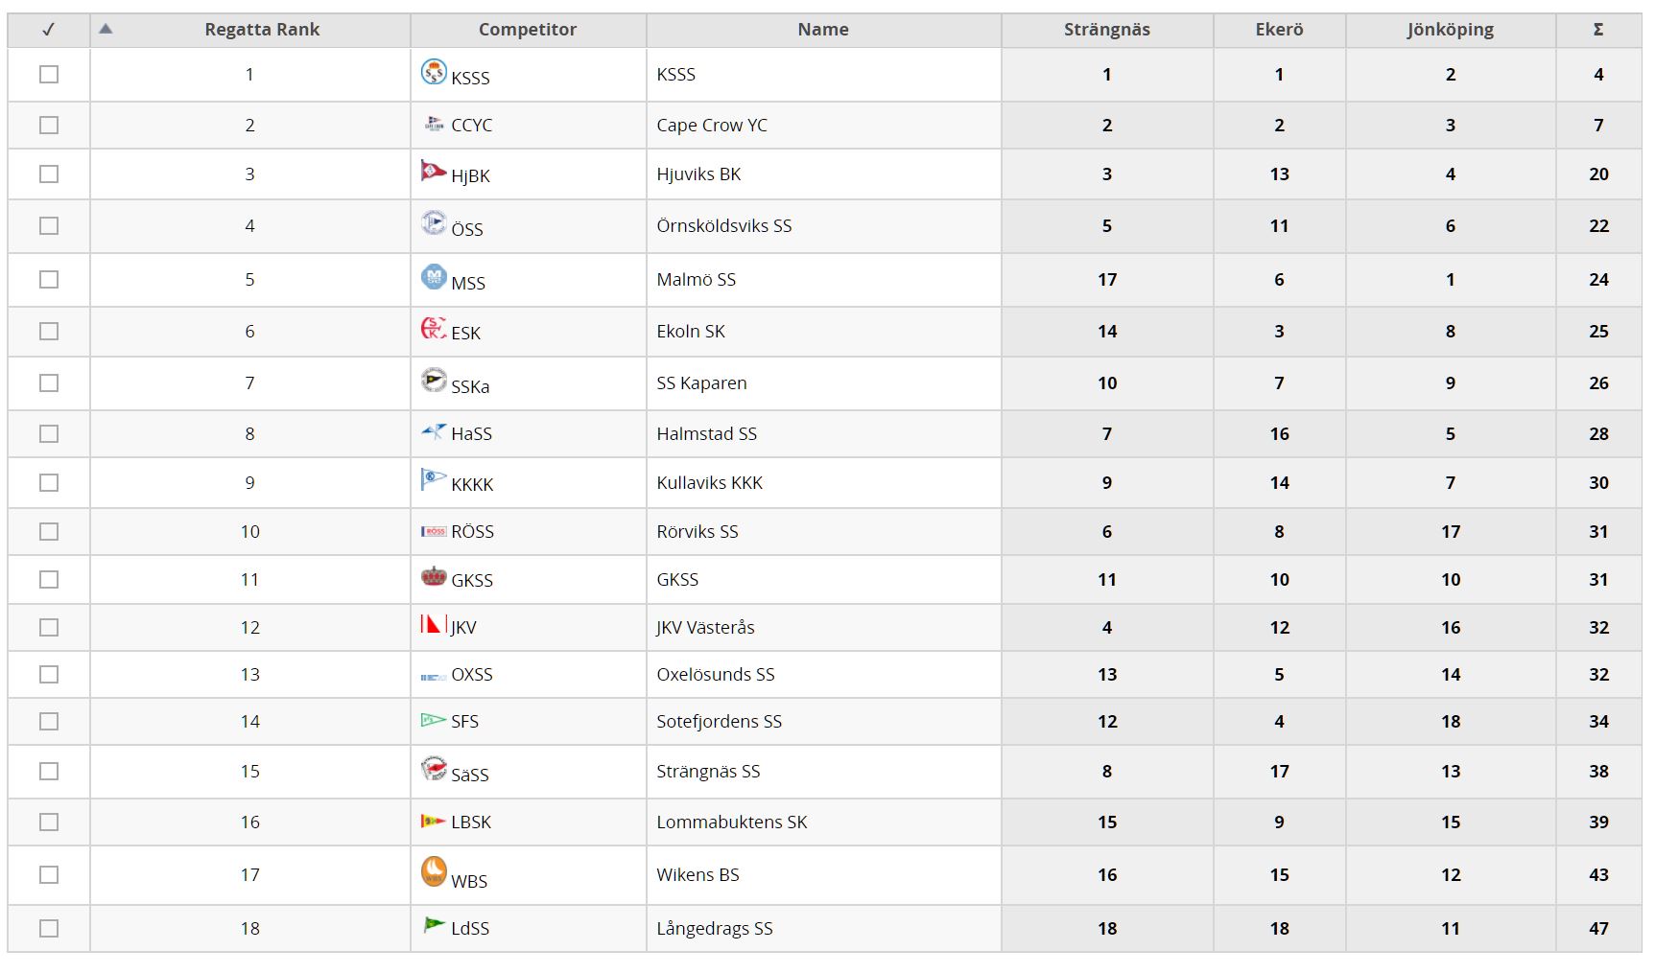Click the LdSS green flag icon
The height and width of the screenshot is (973, 1655).
(x=434, y=925)
